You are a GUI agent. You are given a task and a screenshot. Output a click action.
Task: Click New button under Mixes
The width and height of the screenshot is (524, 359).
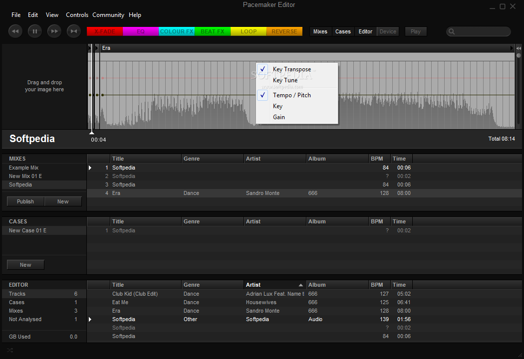tap(63, 201)
